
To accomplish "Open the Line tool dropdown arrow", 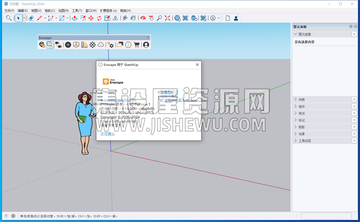I will pos(45,18).
